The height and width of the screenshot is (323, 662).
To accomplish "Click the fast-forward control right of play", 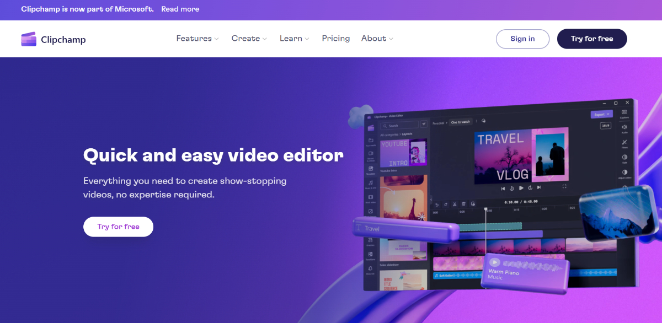I will tap(530, 187).
